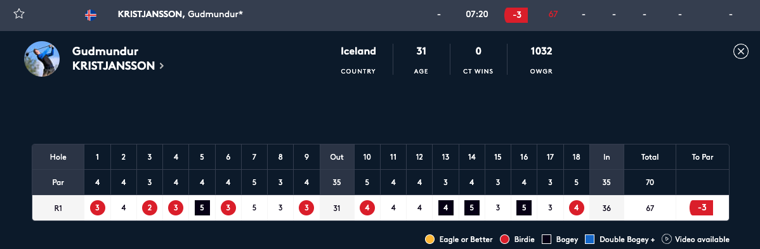Click the Video available play icon

pos(667,239)
